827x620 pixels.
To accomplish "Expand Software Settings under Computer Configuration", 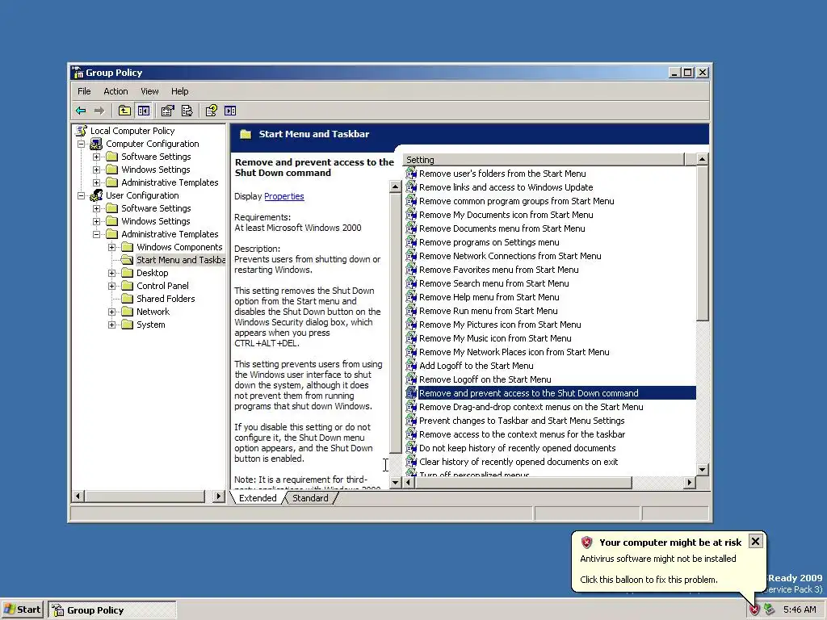I will [97, 157].
